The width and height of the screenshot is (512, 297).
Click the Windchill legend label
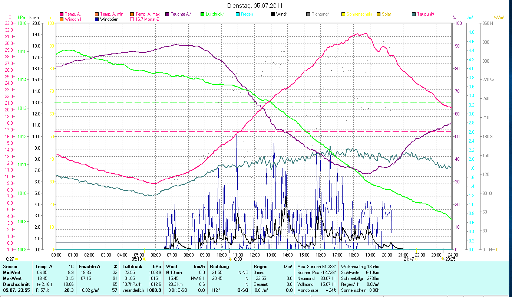(x=74, y=19)
